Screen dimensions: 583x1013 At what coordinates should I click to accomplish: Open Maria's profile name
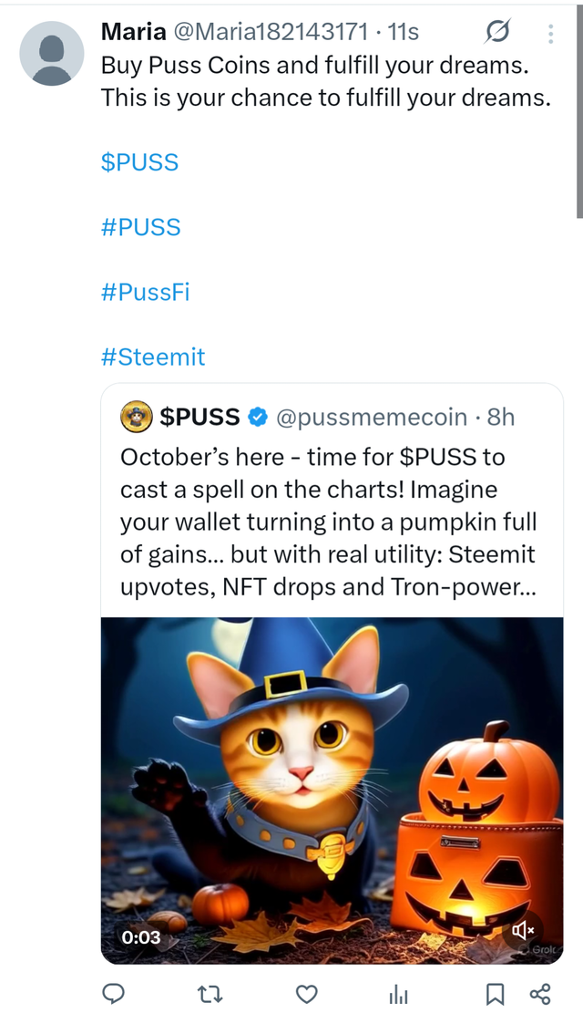coord(132,32)
